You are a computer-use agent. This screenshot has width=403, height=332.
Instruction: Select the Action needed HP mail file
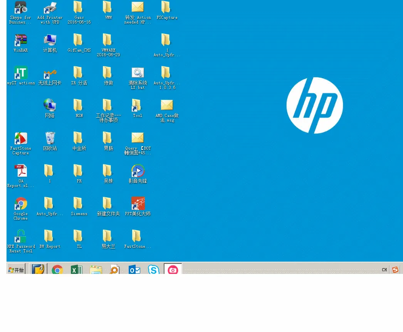click(138, 12)
